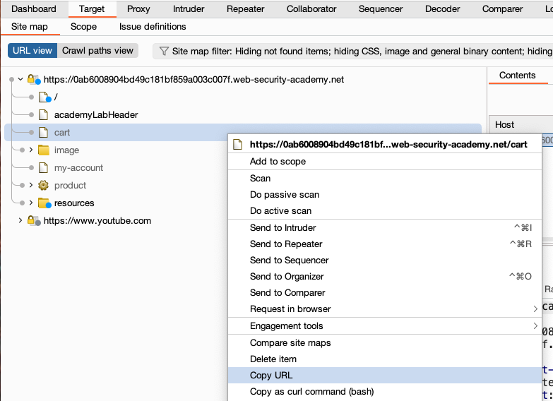Click the folder icon beside image
This screenshot has height=401, width=553.
click(43, 150)
